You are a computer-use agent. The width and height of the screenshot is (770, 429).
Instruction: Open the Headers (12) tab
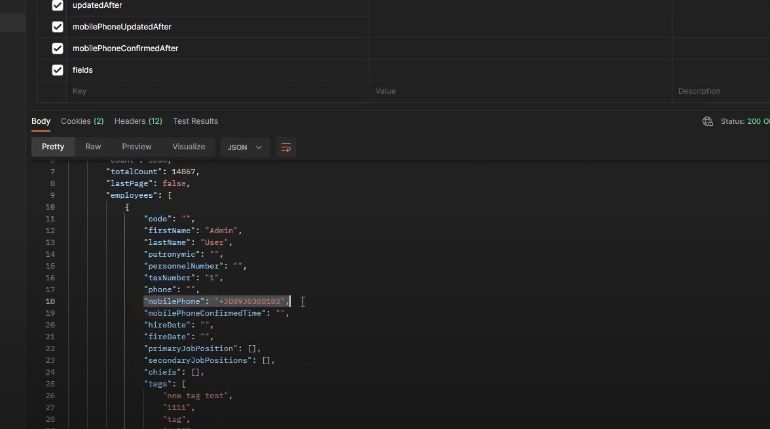[138, 121]
